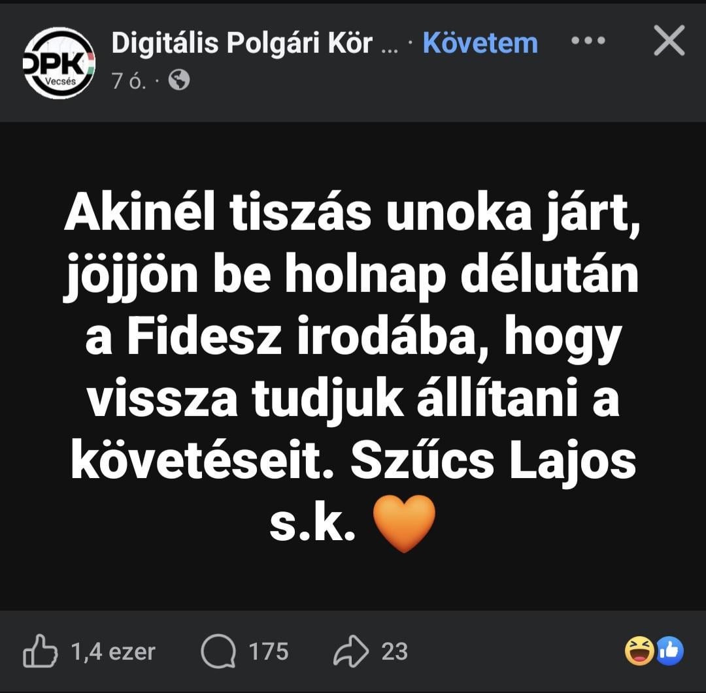Screen dimensions: 706x693
Task: Open the DPK Vecsés profile picture
Action: (59, 63)
